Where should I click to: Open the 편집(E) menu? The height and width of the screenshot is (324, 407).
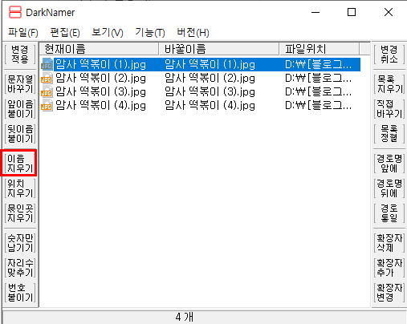(x=65, y=33)
